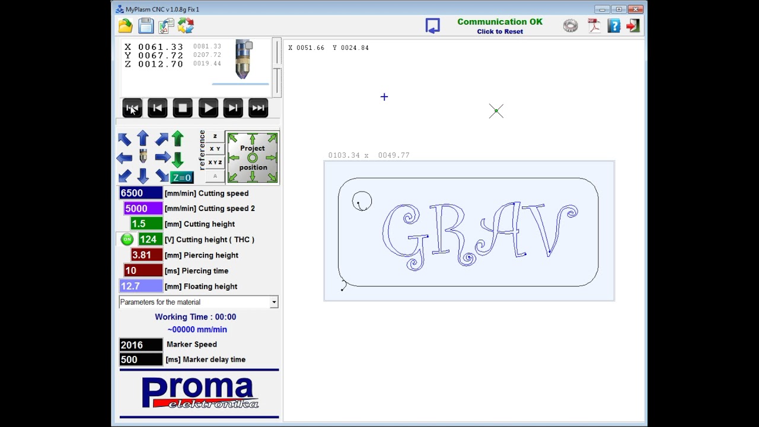Viewport: 759px width, 427px height.
Task: Set project position to center circle
Action: [253, 158]
